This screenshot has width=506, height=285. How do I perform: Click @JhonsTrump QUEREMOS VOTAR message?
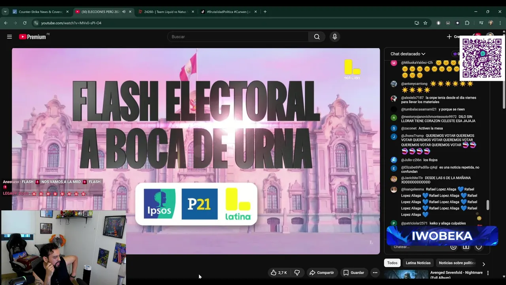[439, 143]
